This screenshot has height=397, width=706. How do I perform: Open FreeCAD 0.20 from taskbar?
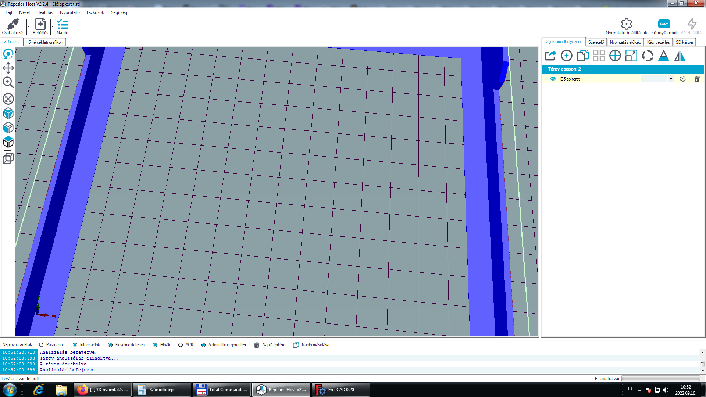click(340, 390)
